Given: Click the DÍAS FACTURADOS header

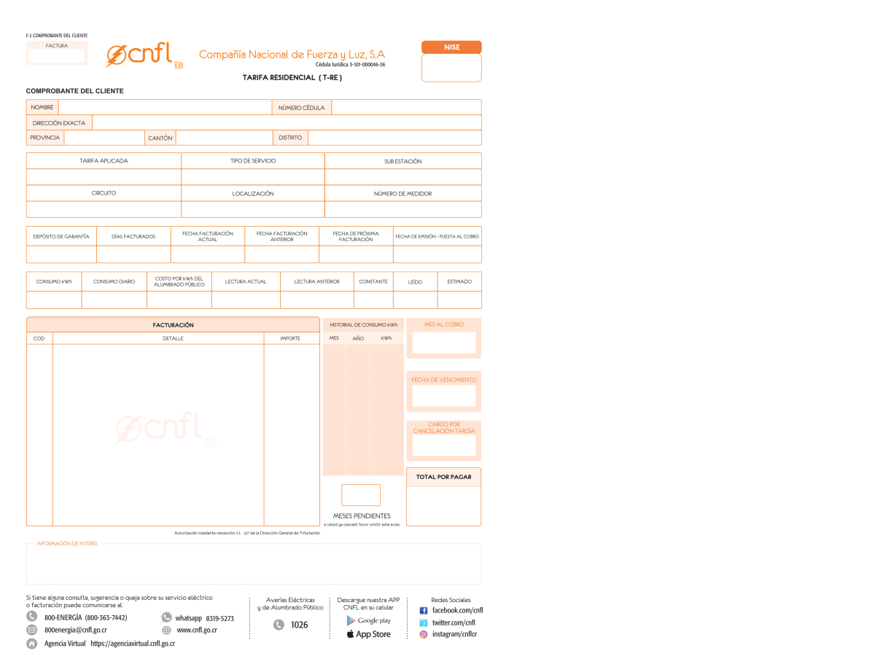Looking at the screenshot, I should [133, 236].
